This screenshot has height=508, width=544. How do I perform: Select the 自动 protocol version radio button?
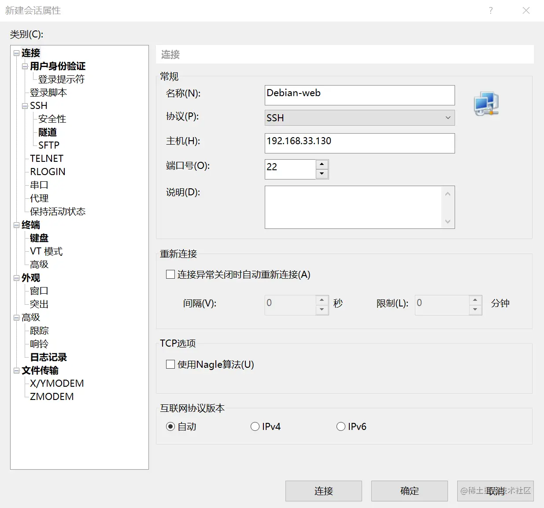pos(170,426)
